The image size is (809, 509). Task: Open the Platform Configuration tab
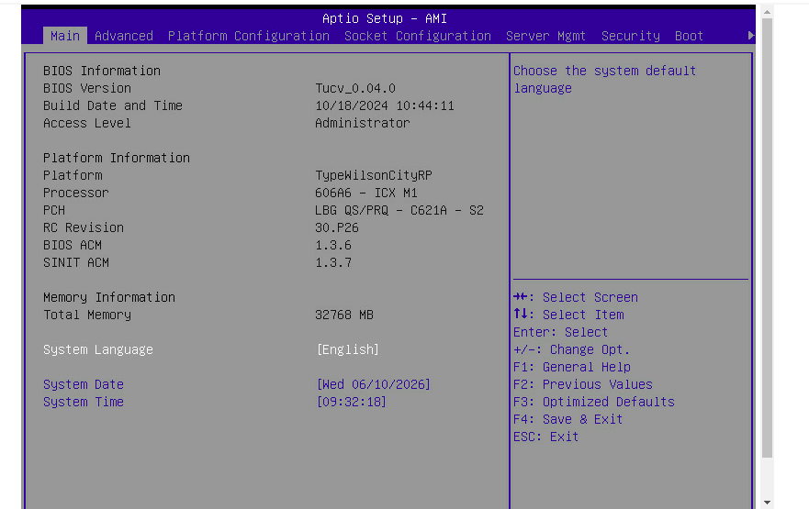(x=249, y=36)
